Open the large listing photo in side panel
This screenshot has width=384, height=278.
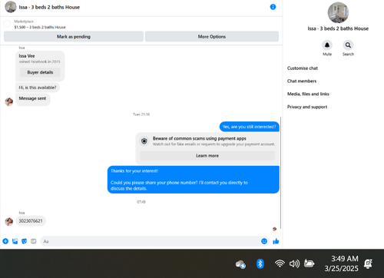(338, 13)
